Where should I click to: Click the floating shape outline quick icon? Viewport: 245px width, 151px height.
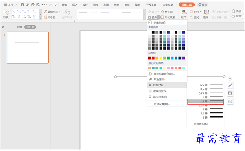click(x=230, y=93)
